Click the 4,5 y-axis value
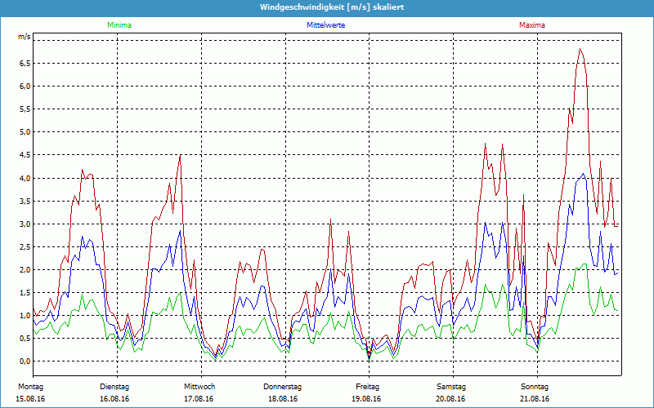 coord(25,155)
